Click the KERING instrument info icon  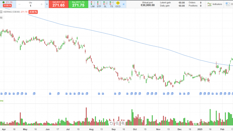tap(2, 12)
